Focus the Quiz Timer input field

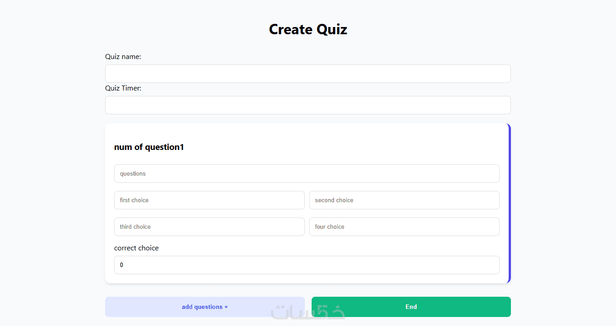[308, 105]
